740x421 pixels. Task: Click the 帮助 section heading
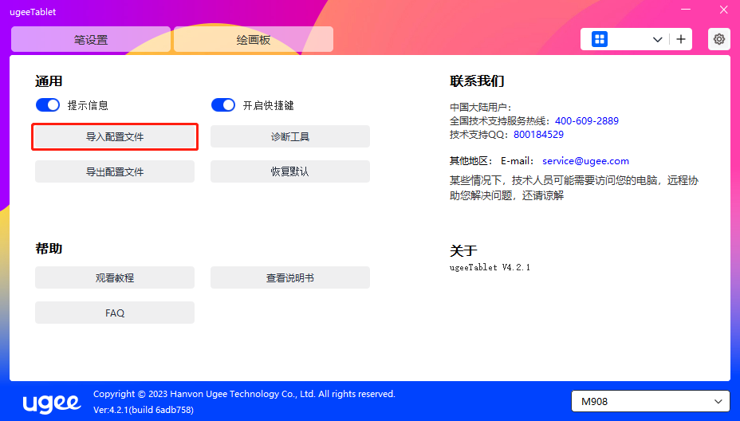pyautogui.click(x=49, y=248)
